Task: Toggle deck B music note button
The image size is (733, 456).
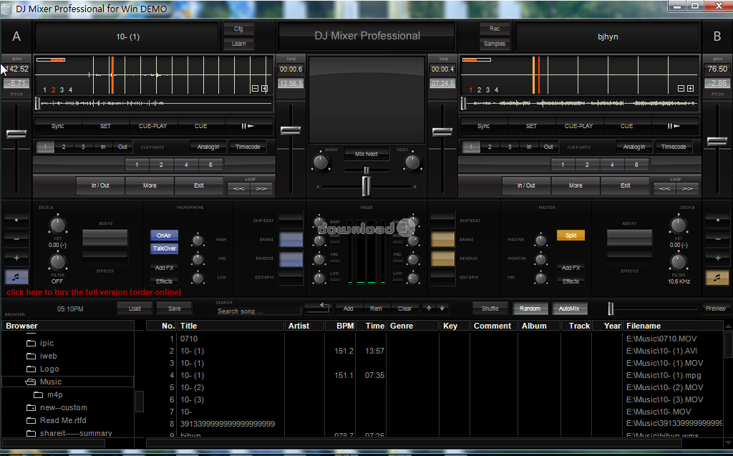Action: (717, 277)
